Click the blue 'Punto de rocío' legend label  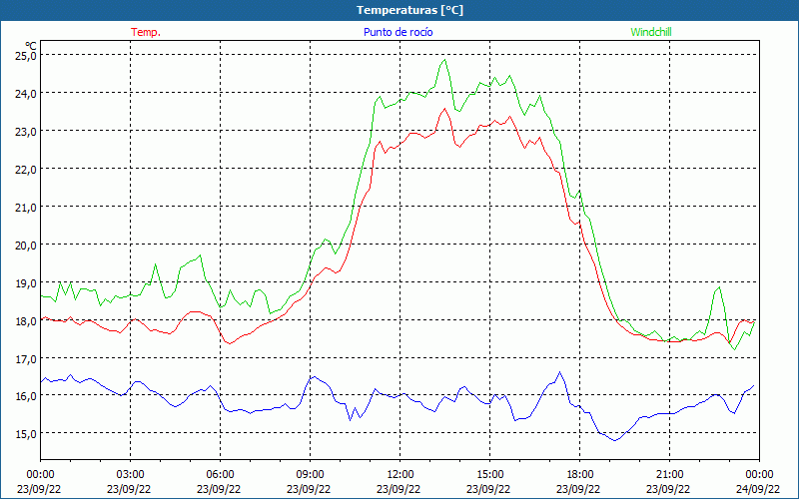click(x=398, y=32)
